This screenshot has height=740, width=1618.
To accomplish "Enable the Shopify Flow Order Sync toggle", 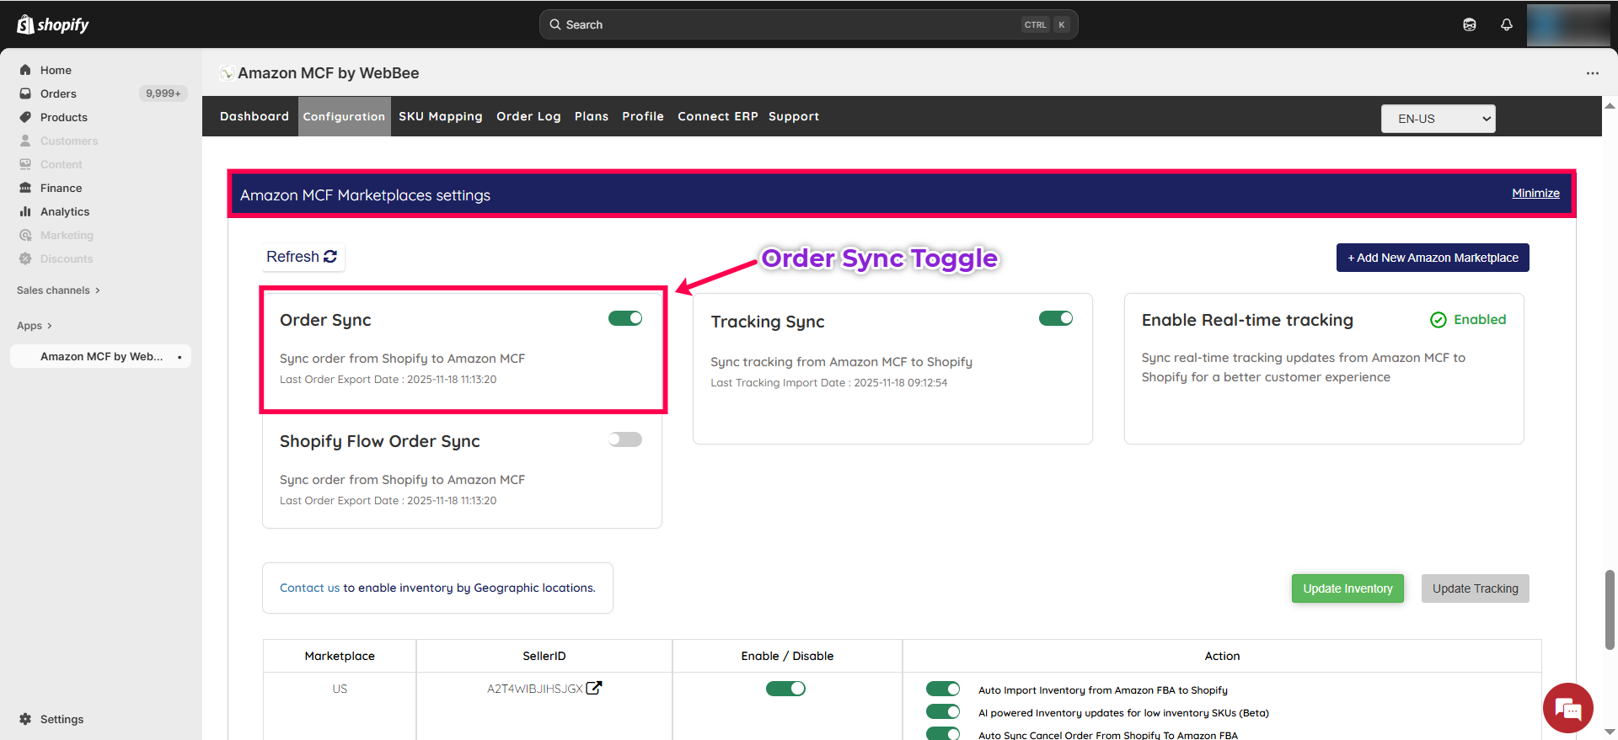I will tap(625, 439).
